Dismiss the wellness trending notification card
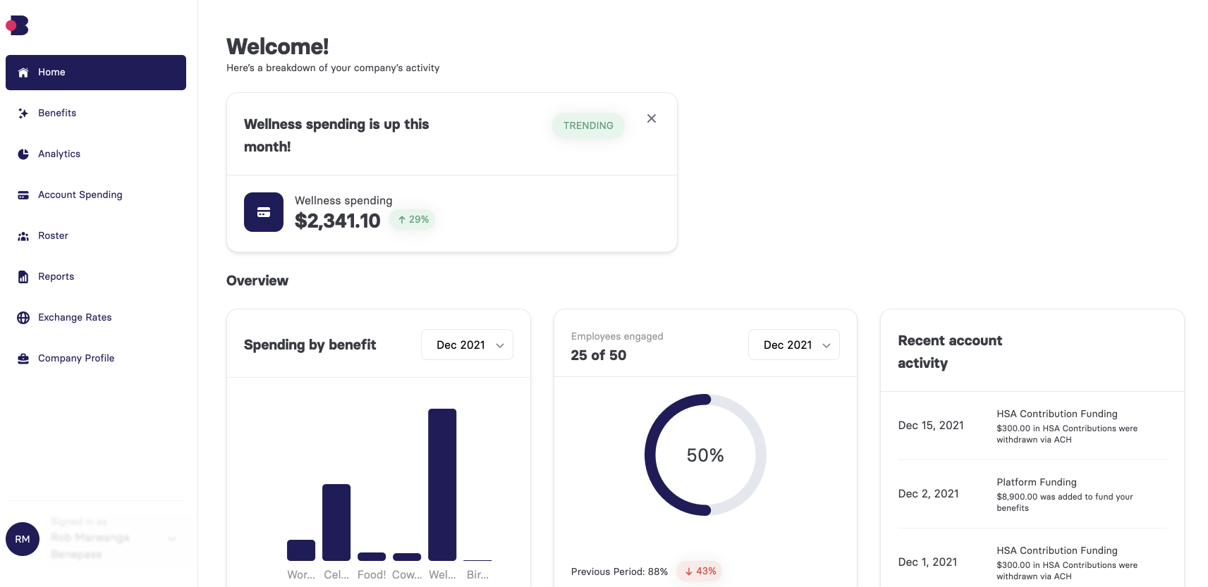The image size is (1208, 587). (652, 118)
